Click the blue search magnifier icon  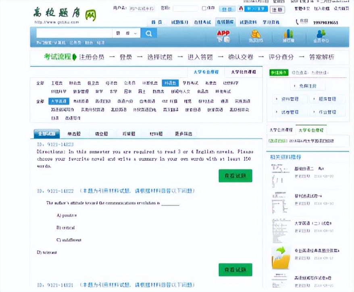(x=149, y=33)
